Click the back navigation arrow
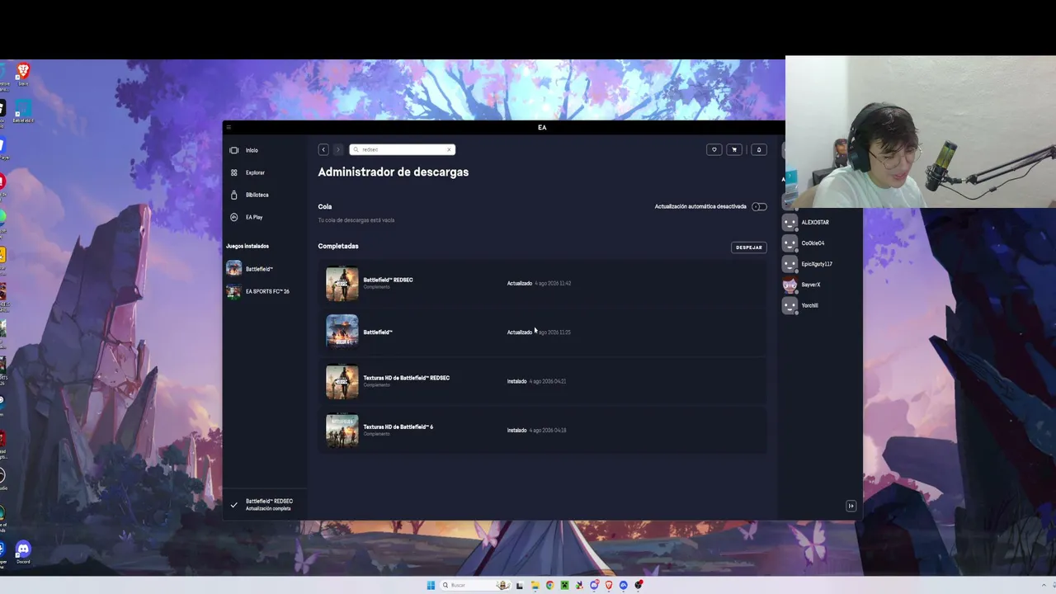Screen dimensions: 1056x594 (x=323, y=149)
